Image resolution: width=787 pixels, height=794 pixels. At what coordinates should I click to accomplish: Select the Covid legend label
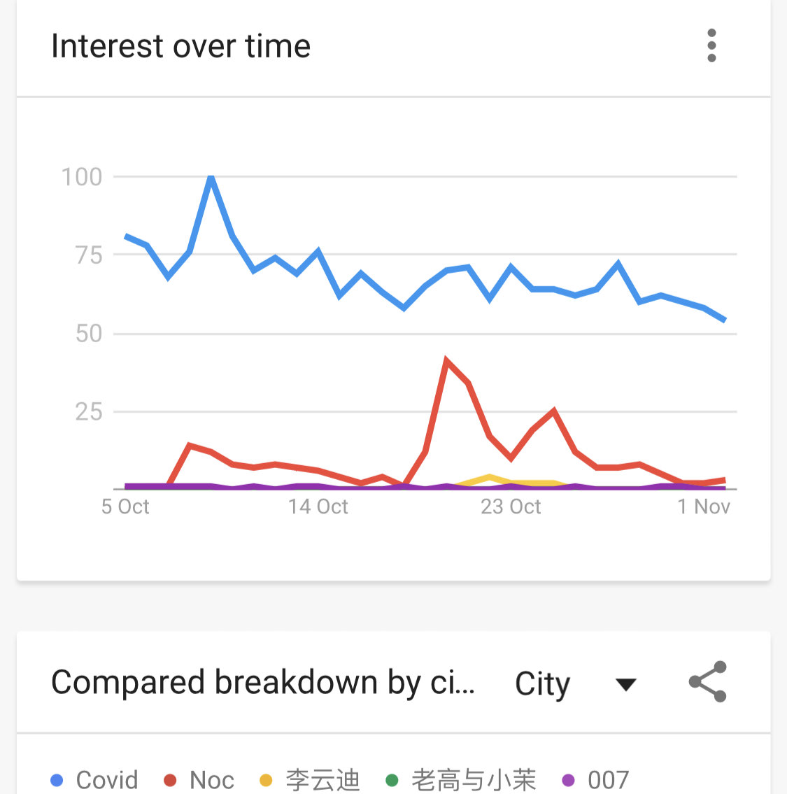pyautogui.click(x=107, y=780)
